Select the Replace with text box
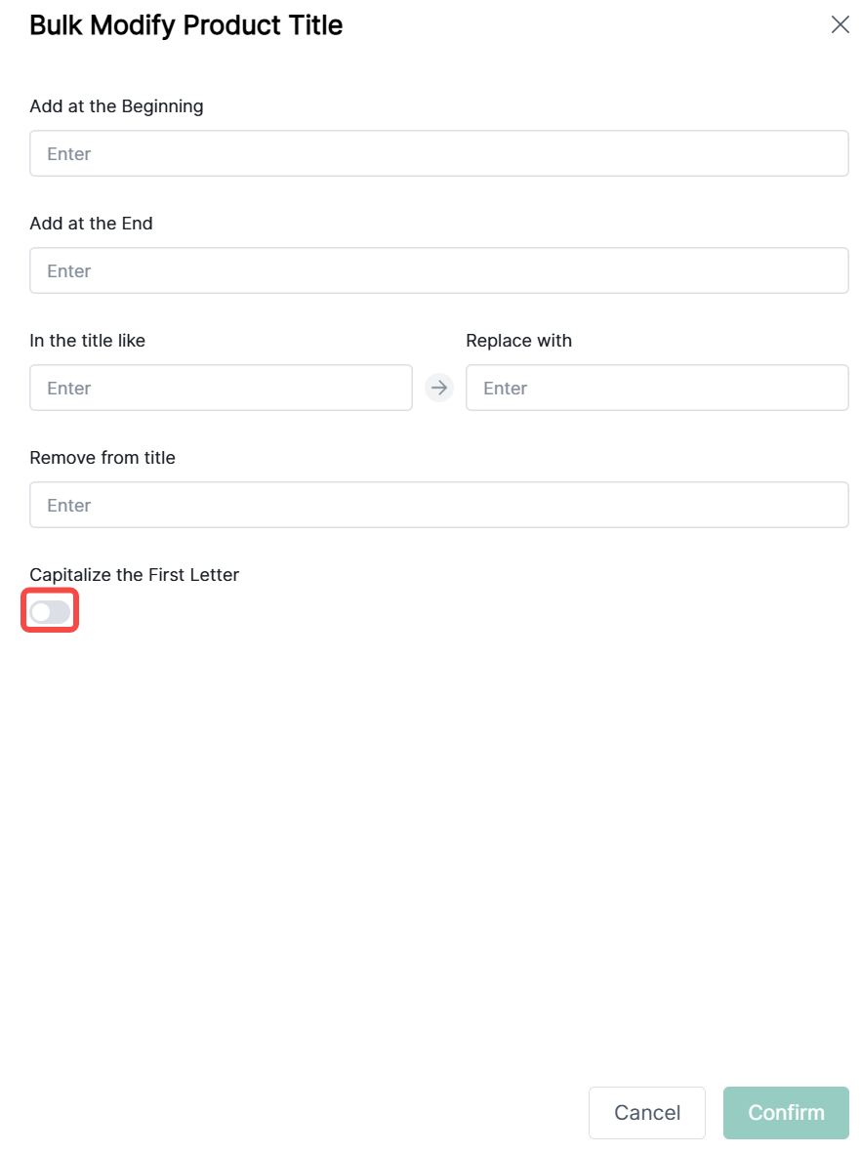Screen dimensions: 861x1153 coord(657,388)
